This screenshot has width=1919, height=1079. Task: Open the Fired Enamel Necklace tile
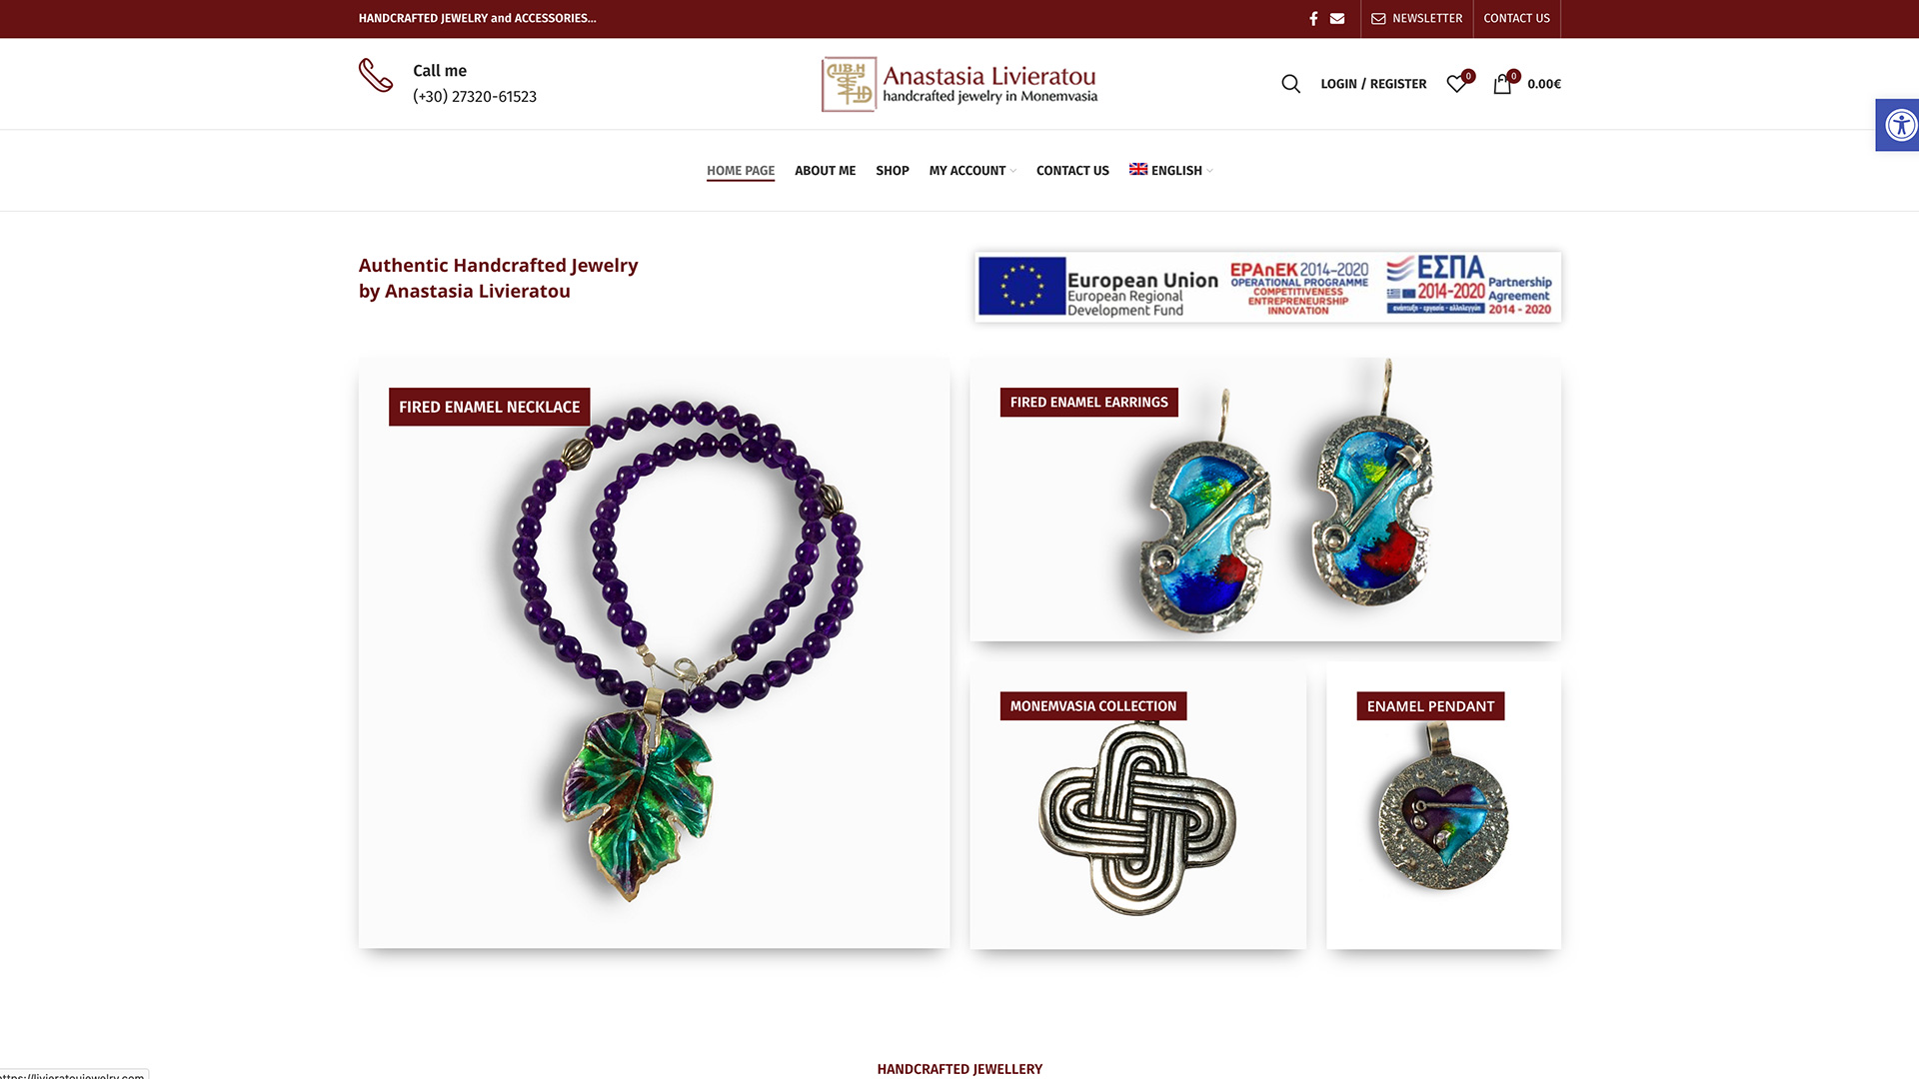[x=654, y=653]
